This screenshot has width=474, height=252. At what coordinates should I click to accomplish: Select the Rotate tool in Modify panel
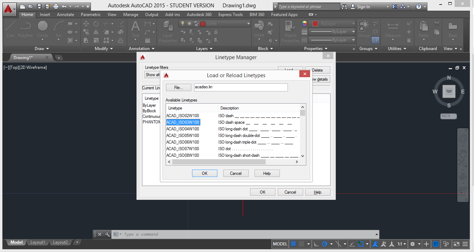[x=96, y=24]
